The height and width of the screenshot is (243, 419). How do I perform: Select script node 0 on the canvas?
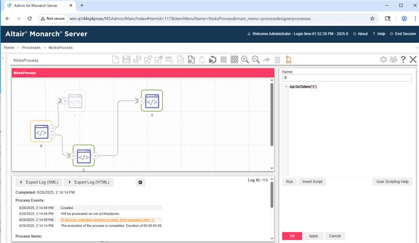(41, 132)
